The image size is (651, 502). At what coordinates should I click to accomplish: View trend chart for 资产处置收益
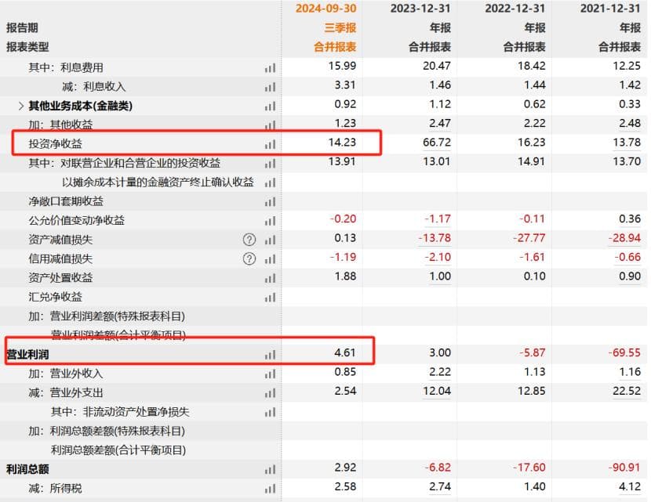click(270, 278)
